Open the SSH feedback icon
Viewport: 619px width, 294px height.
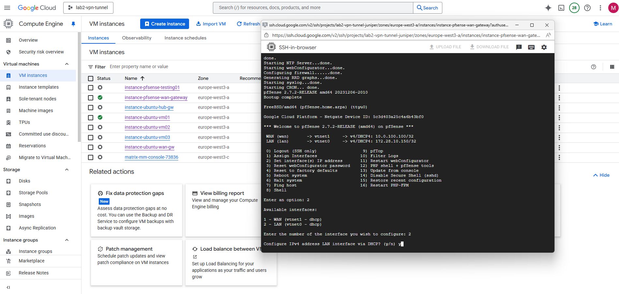[519, 47]
